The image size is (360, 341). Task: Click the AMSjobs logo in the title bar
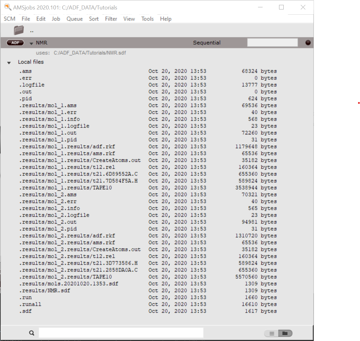click(8, 7)
